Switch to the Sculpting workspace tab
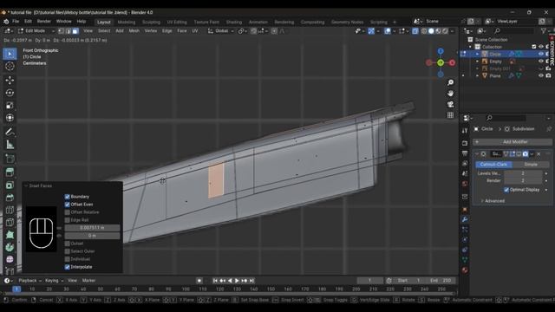Viewport: 555px width, 312px height. click(x=151, y=22)
